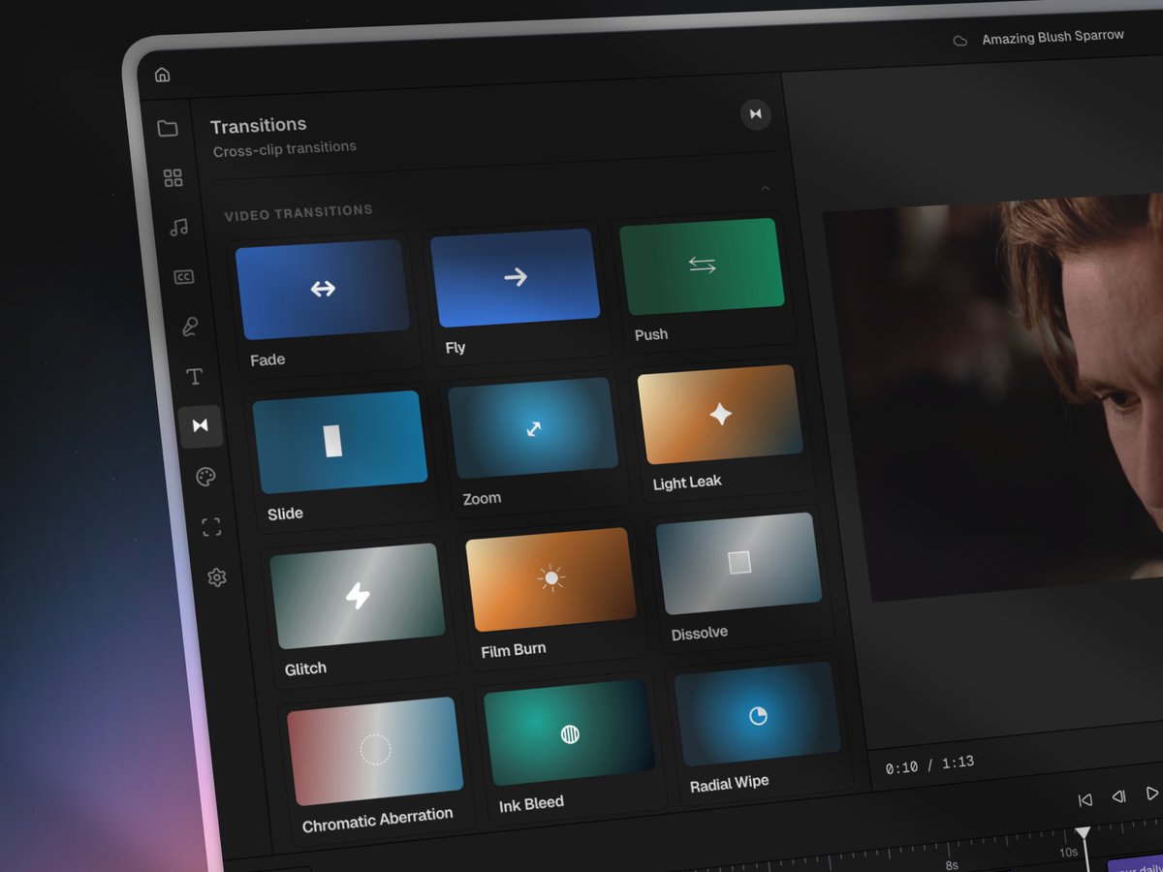The height and width of the screenshot is (872, 1163).
Task: Select the captions tool with the CC icon
Action: tap(184, 276)
